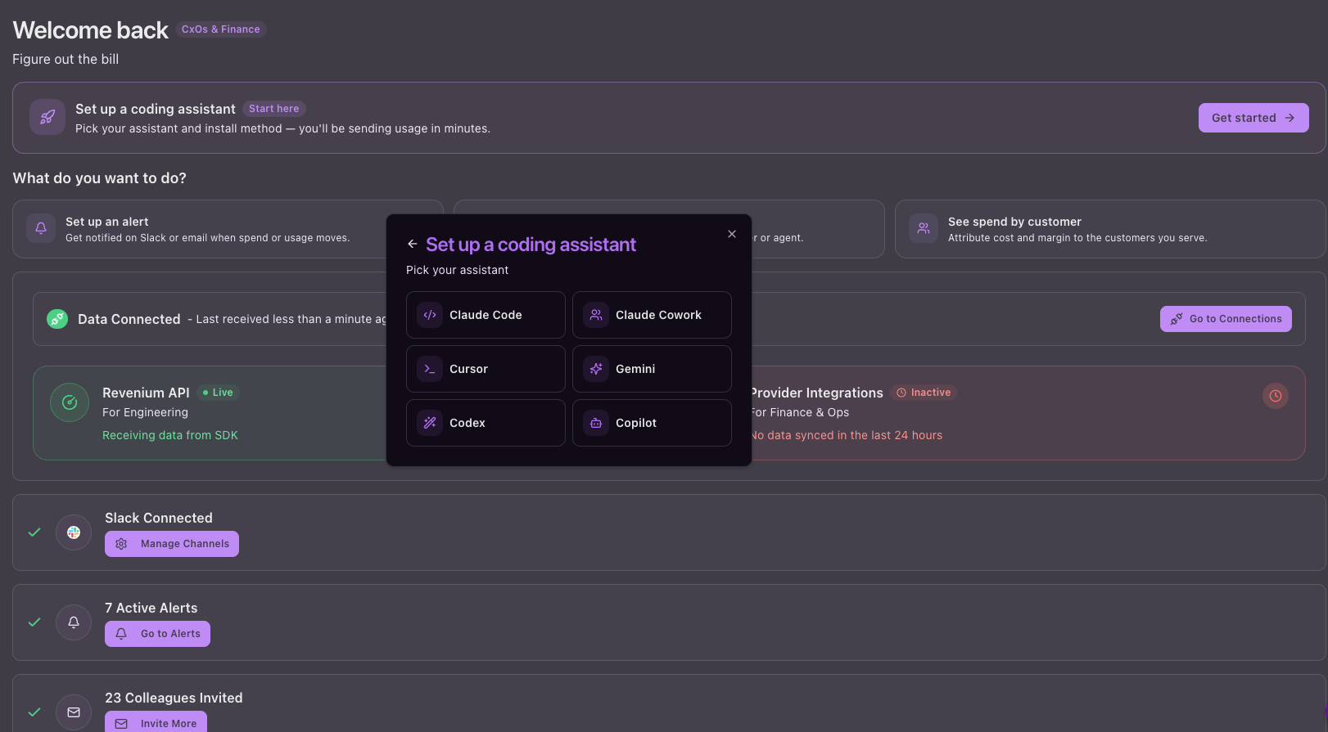
Task: Click the sparkle icon for Gemini
Action: (x=596, y=369)
